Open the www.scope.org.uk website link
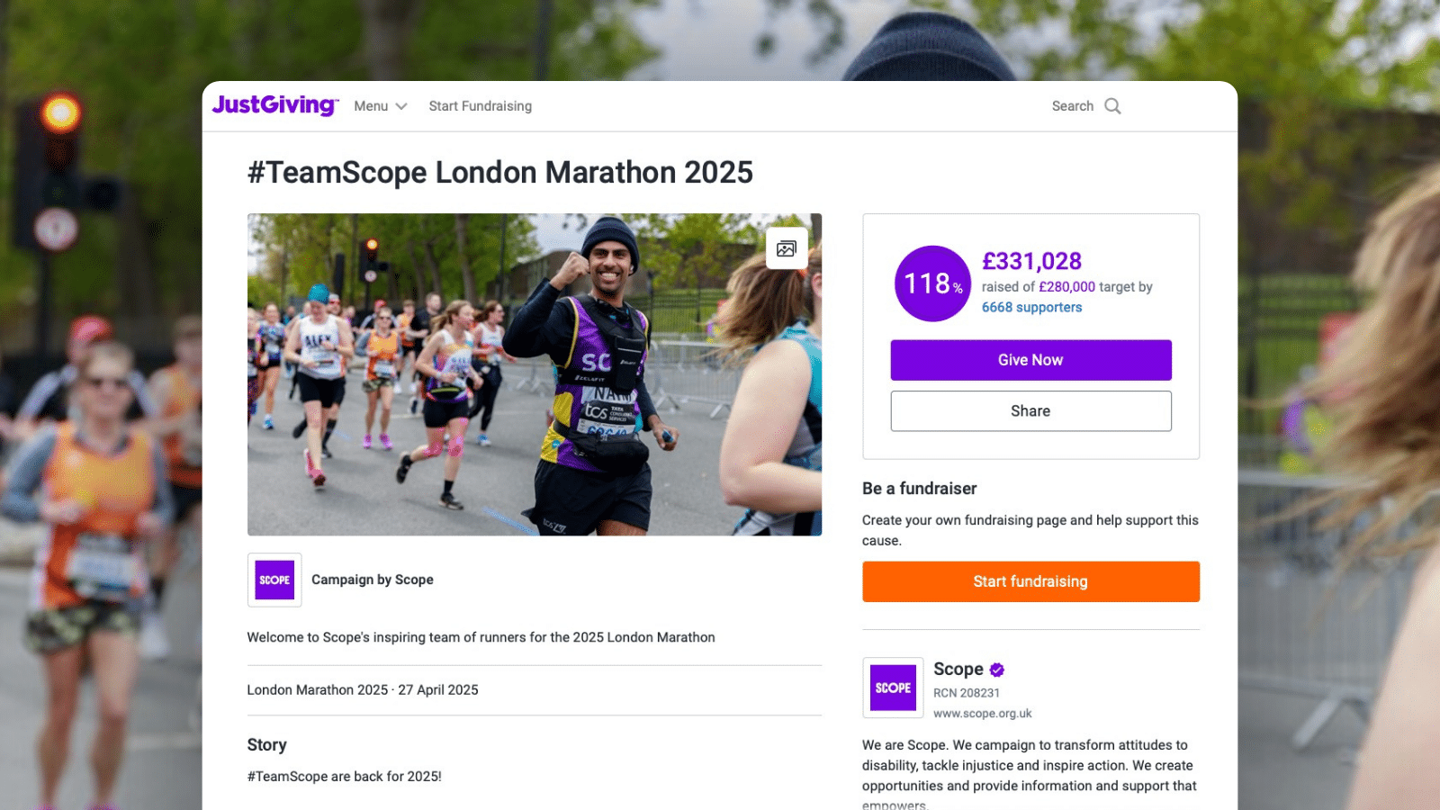The image size is (1440, 810). coord(982,714)
